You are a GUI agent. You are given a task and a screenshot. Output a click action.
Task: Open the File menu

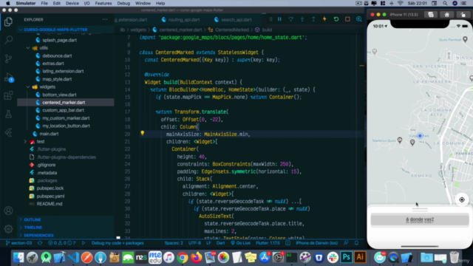tap(44, 3)
